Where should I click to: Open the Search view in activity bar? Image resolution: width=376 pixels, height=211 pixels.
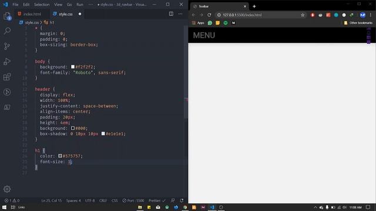(x=7, y=31)
